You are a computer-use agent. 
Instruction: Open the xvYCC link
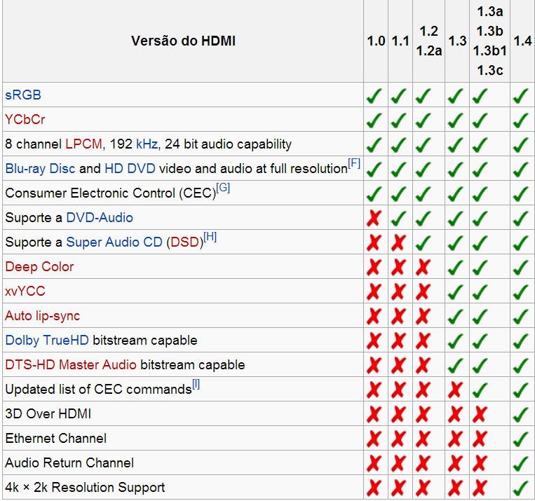25,291
